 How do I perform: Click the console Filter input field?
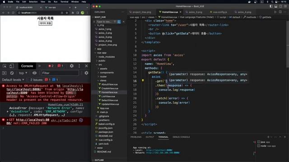tap(60, 73)
